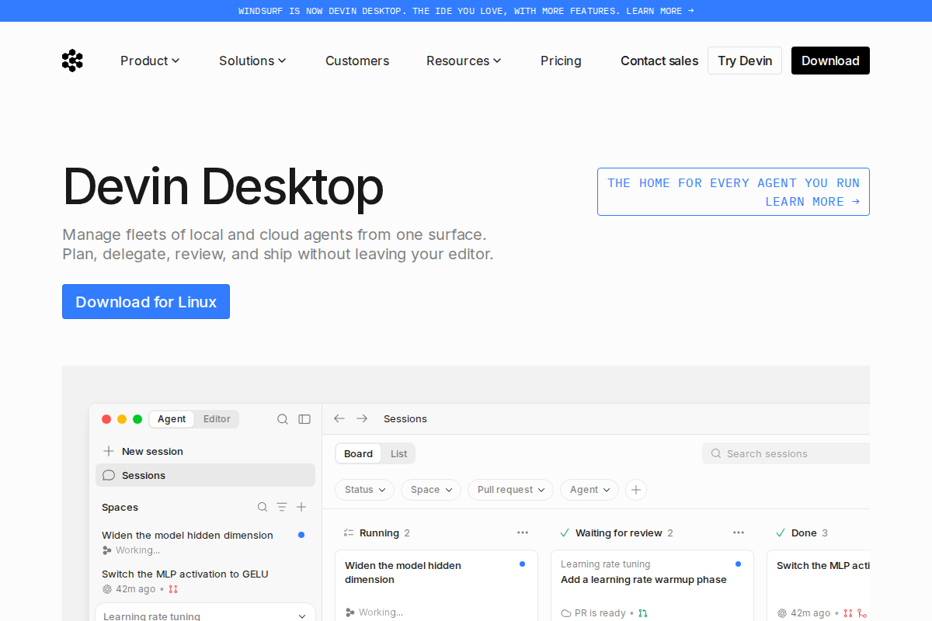The height and width of the screenshot is (621, 932).
Task: Click the Running column status icon
Action: (349, 533)
